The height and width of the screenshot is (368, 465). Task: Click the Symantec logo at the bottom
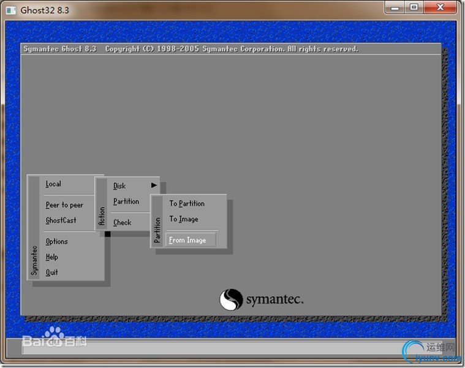point(261,299)
